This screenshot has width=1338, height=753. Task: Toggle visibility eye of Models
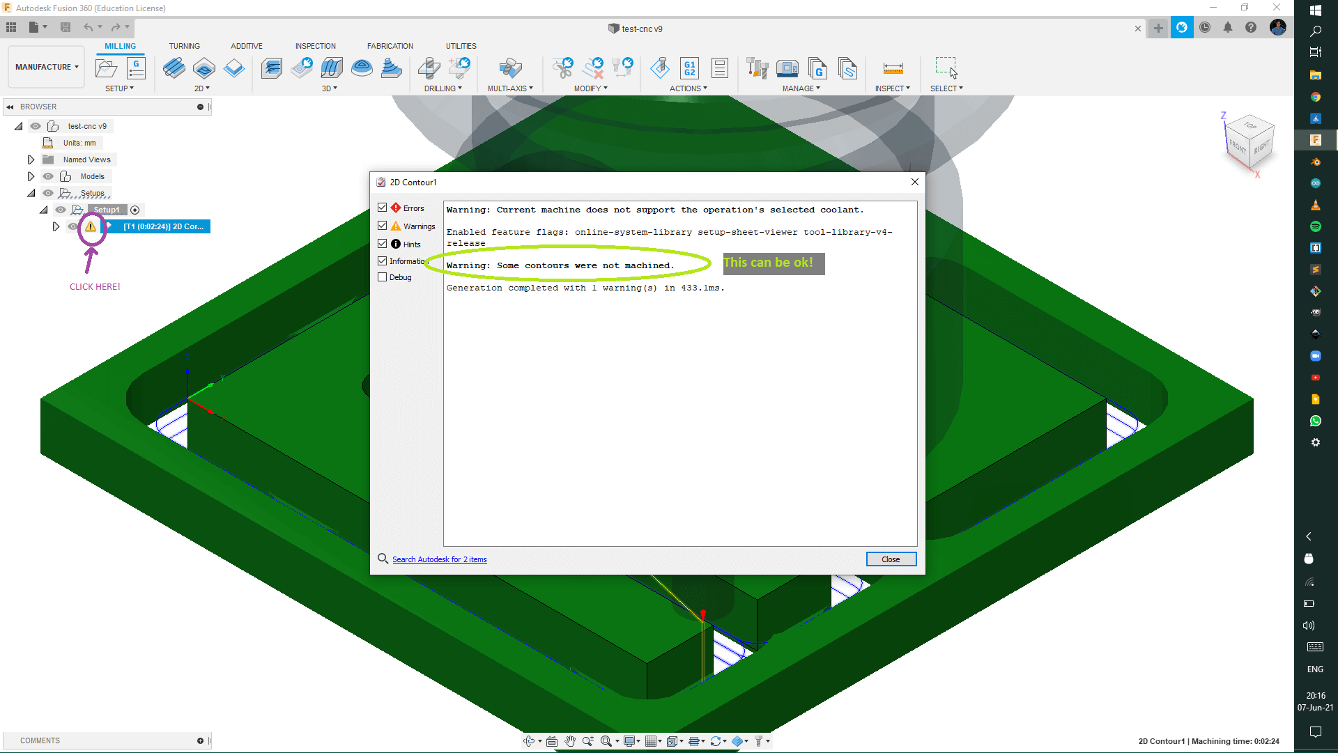(48, 176)
